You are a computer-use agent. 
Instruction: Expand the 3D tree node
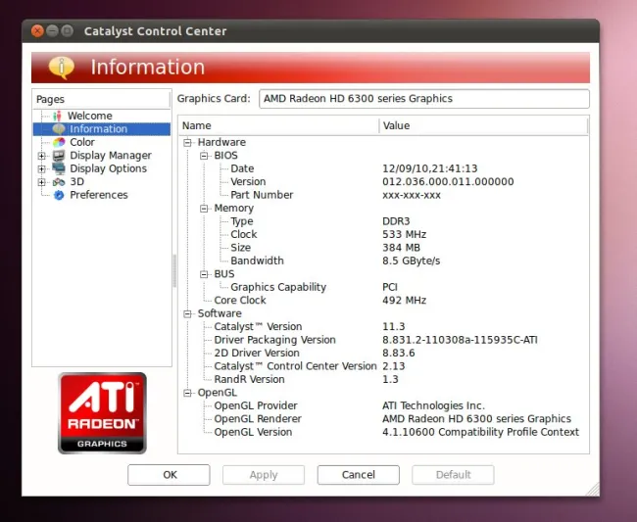pos(41,182)
